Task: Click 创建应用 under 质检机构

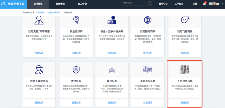Action: 76,103
